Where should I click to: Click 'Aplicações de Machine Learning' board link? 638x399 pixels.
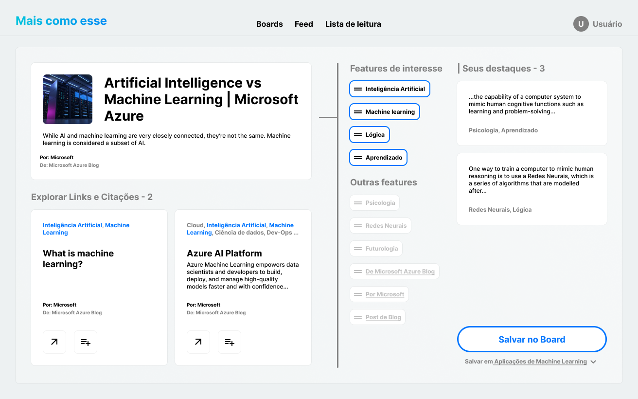(x=541, y=362)
